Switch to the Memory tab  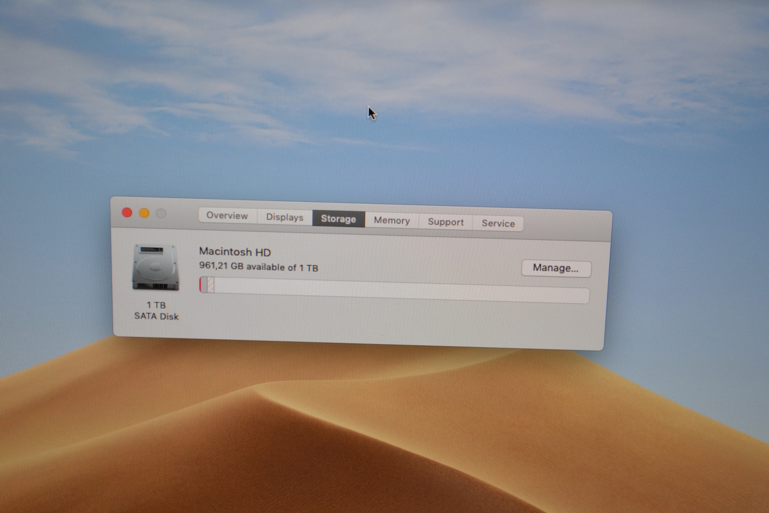pyautogui.click(x=392, y=220)
